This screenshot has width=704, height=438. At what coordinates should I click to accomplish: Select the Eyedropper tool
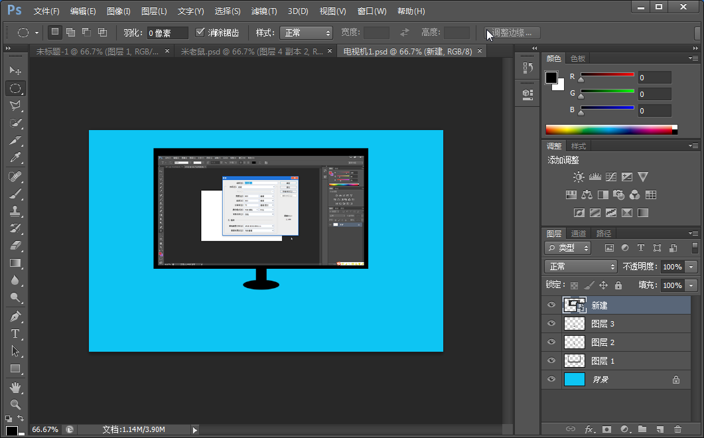point(15,158)
